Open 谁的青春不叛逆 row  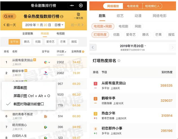point(44,116)
